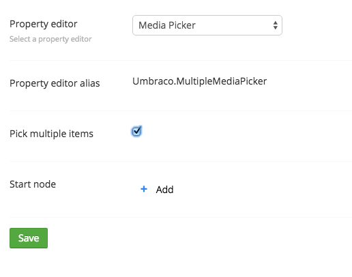Click the word Umbraco in the alias value
Image resolution: width=352 pixels, height=277 pixels.
(x=153, y=81)
